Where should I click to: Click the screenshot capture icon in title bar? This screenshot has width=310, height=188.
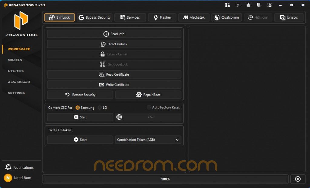point(269,5)
